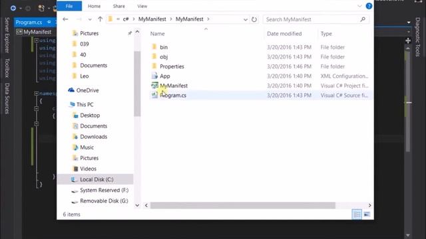
Task: Open quick access Documents folder
Action: pyautogui.click(x=93, y=65)
